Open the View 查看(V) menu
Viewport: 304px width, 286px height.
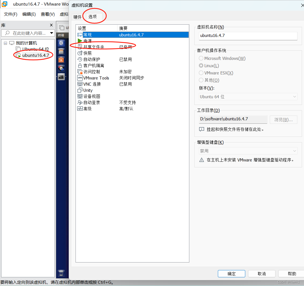pos(48,14)
